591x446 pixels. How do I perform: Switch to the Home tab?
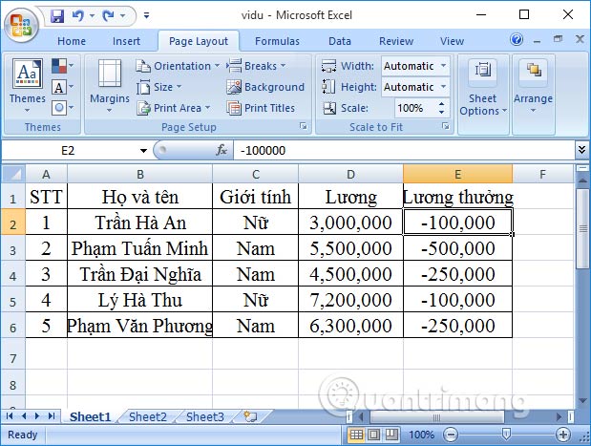(72, 41)
